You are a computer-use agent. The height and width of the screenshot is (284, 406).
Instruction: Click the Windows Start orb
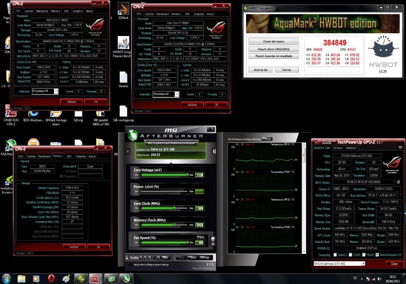[6, 279]
